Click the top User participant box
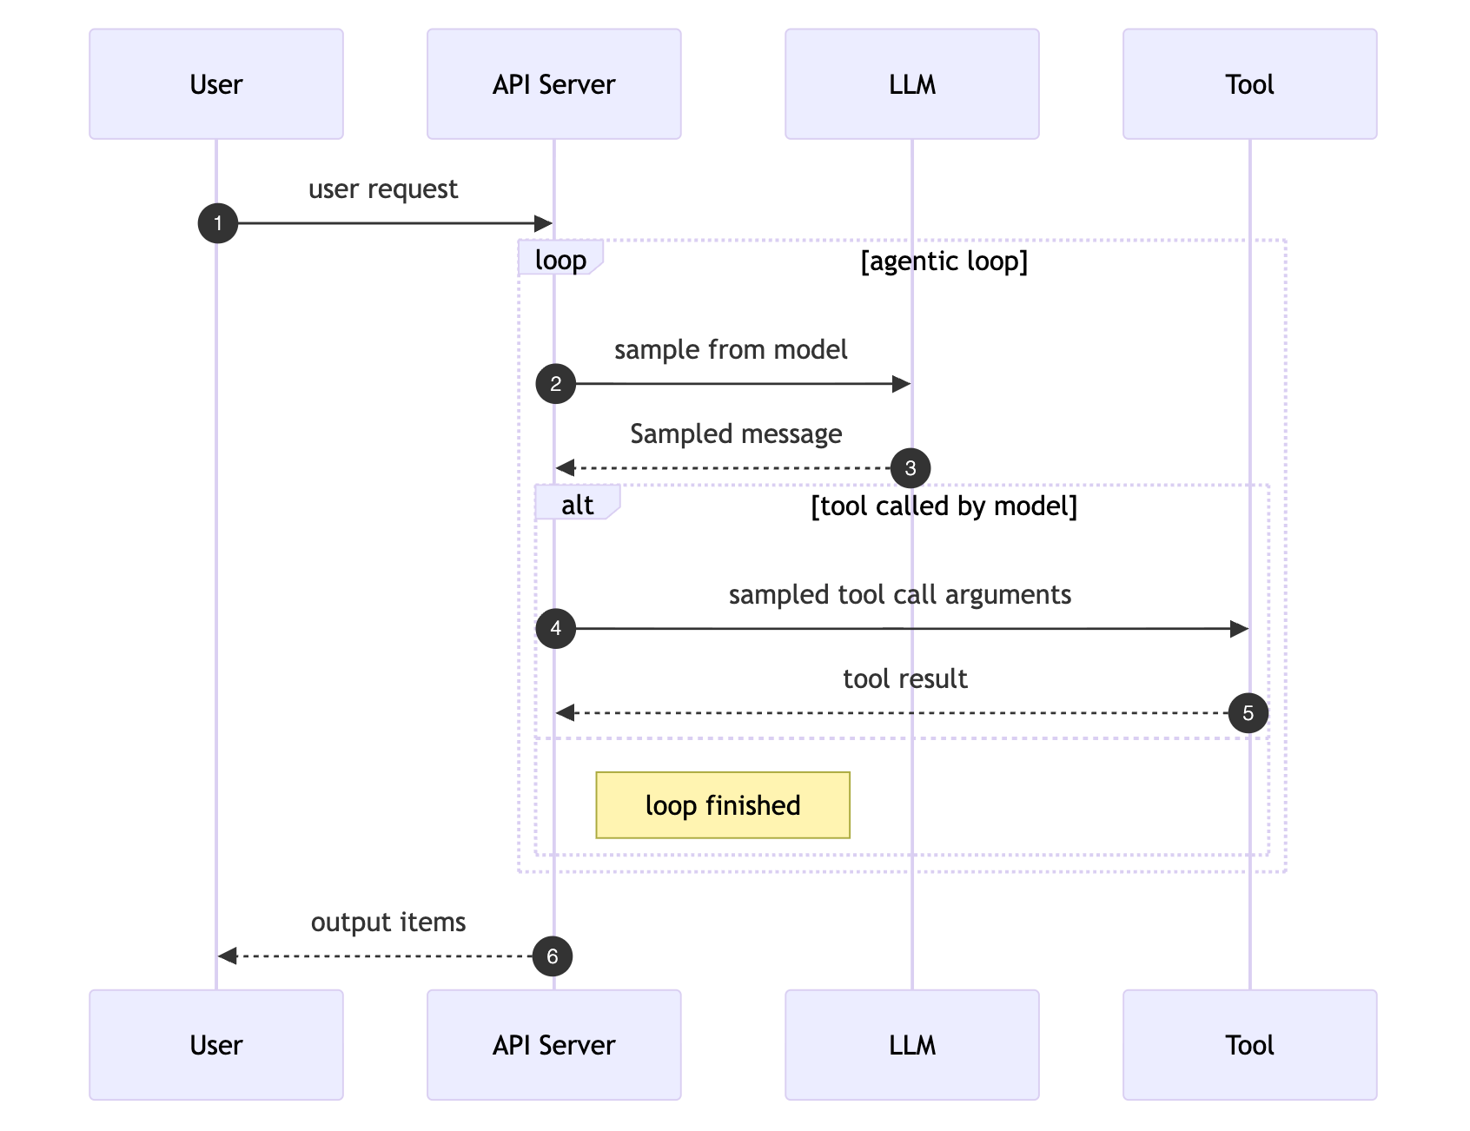The image size is (1470, 1131). [215, 83]
